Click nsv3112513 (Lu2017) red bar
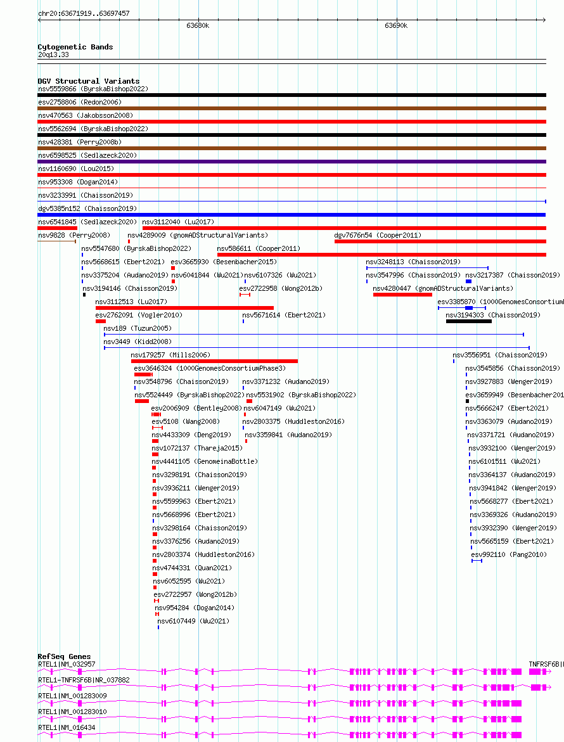Image resolution: width=564 pixels, height=742 pixels. click(x=184, y=308)
